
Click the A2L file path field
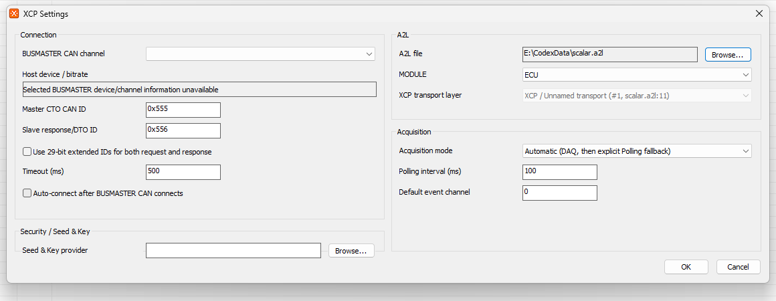pyautogui.click(x=609, y=54)
